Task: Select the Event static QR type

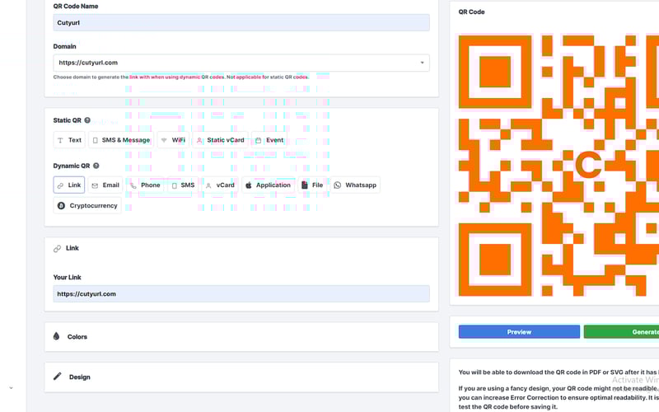Action: pyautogui.click(x=269, y=140)
